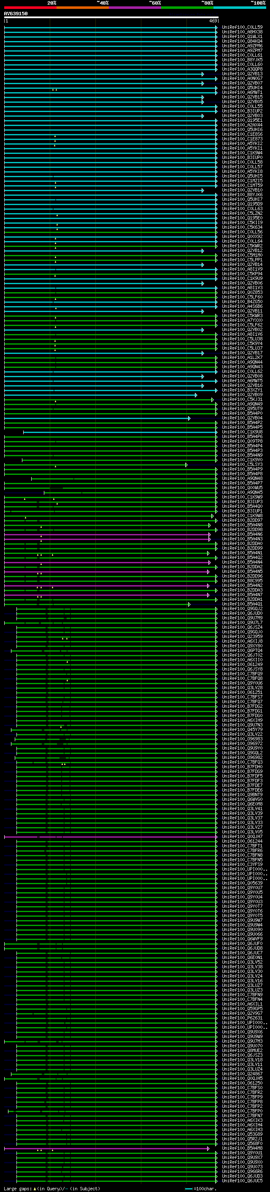The image size is (270, 1192).
Task: Select the UniRef100_B8C995 hit
Action: (x=242, y=581)
